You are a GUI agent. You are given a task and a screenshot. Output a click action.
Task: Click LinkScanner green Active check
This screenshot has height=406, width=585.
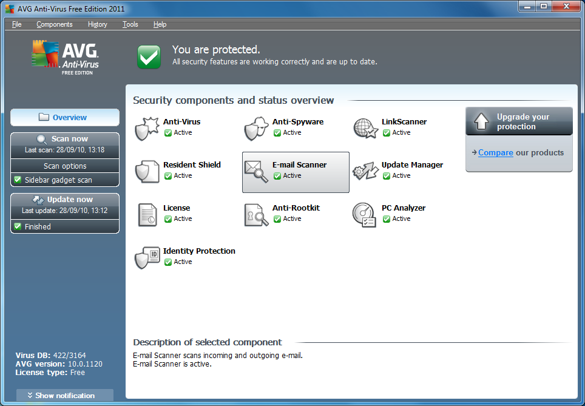coord(387,132)
